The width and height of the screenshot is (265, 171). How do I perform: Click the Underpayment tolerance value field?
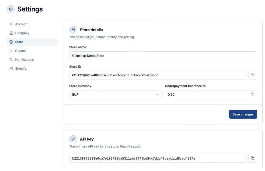point(211,95)
